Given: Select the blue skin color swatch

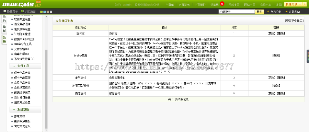Looking at the screenshot, I should tap(45, 12).
